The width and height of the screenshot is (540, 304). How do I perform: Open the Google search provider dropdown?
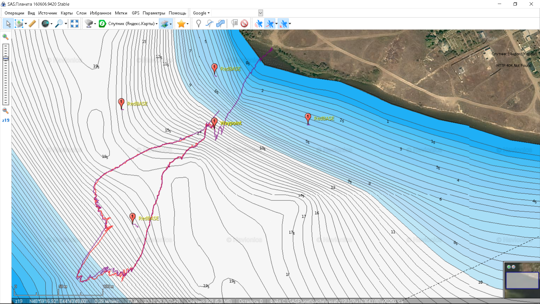tap(201, 13)
